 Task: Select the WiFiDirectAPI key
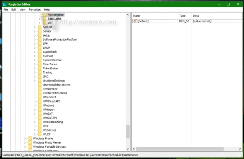(51, 101)
